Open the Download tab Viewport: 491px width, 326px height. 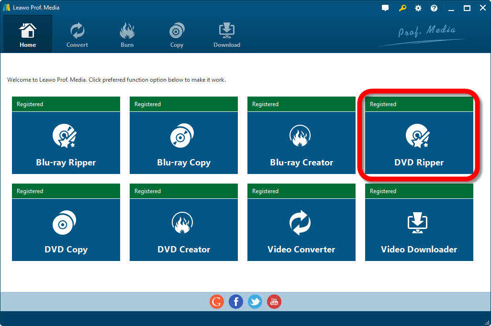click(x=227, y=35)
